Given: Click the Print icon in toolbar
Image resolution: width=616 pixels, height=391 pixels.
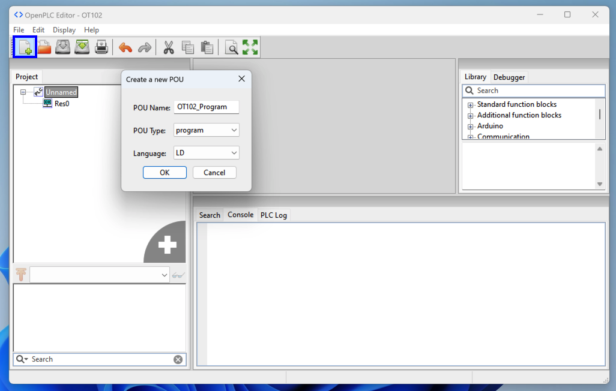Looking at the screenshot, I should (101, 47).
